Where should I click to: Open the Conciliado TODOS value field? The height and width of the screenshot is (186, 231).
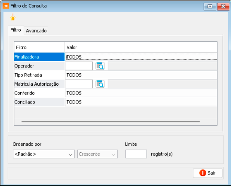click(x=141, y=102)
